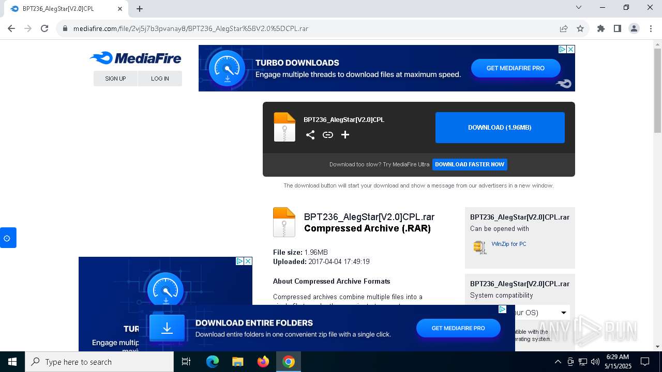
Task: Click the file name BPT236_AlegStar[V2.0]CPL.rar heading
Action: pos(369,217)
